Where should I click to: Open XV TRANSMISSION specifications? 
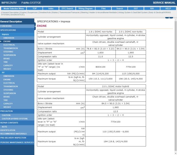(x=17, y=86)
